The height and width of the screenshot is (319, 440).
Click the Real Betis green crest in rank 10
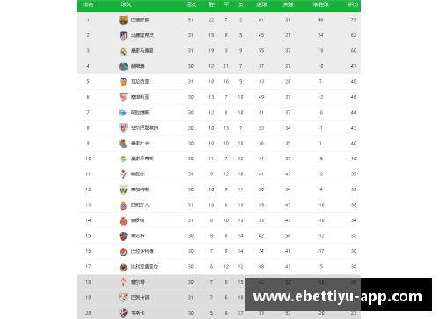[123, 159]
